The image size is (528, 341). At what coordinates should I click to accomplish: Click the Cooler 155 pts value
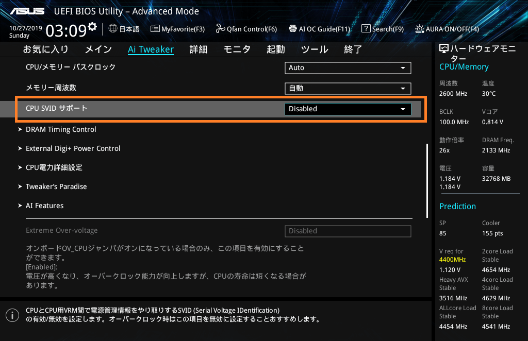pos(492,233)
